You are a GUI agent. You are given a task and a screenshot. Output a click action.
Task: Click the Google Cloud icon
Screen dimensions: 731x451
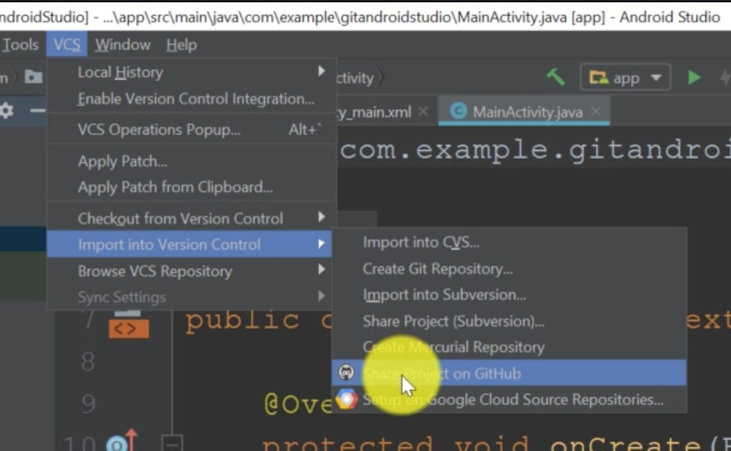tap(346, 400)
